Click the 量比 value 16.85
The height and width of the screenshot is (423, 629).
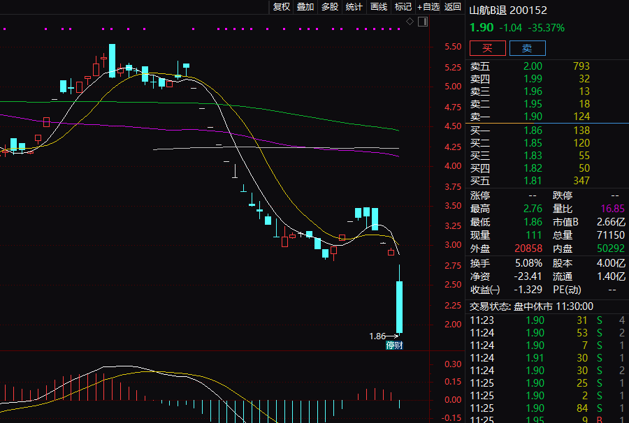[612, 209]
